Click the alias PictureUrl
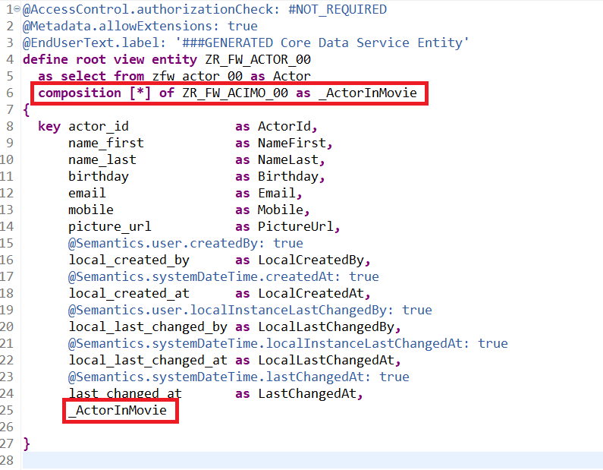 (296, 226)
